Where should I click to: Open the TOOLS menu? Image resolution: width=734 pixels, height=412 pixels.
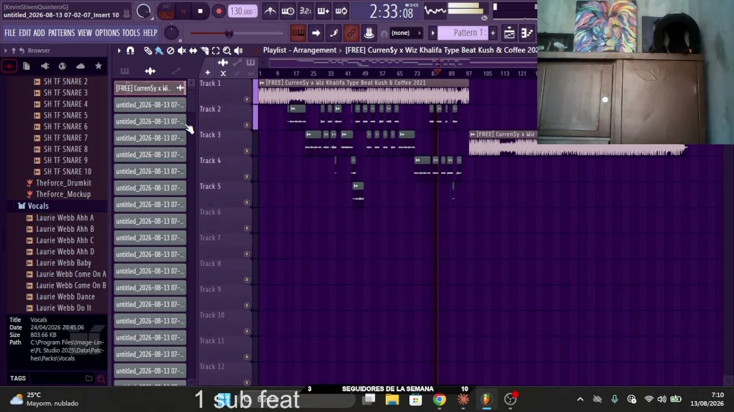pos(131,33)
